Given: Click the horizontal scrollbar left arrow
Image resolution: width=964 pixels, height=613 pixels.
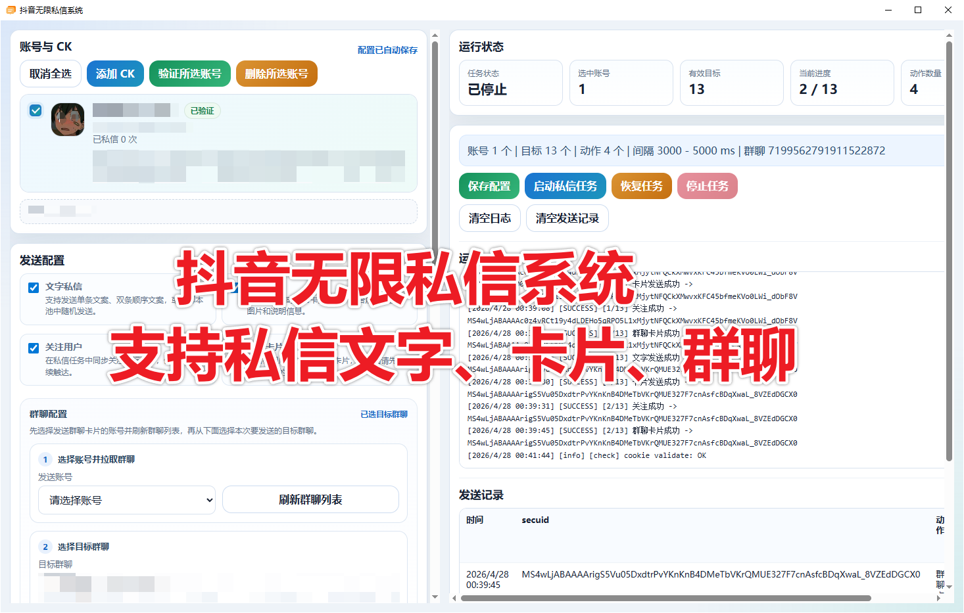Looking at the screenshot, I should (454, 599).
